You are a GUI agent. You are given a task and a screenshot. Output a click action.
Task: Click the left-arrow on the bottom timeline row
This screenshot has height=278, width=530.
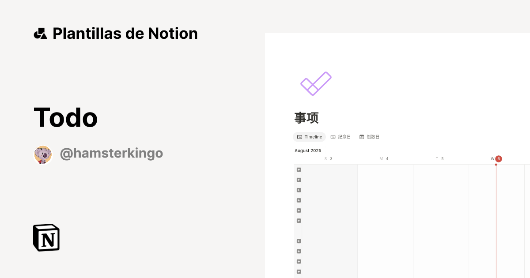(x=299, y=271)
